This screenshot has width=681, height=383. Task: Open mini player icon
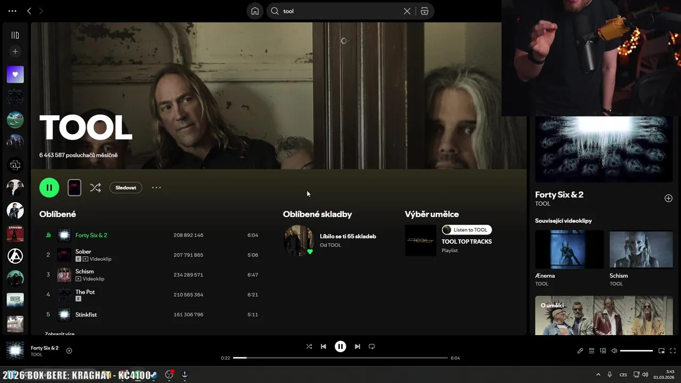[x=661, y=351]
